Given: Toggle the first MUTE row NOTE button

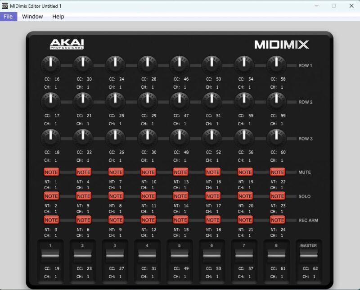Looking at the screenshot, I should [x=51, y=172].
